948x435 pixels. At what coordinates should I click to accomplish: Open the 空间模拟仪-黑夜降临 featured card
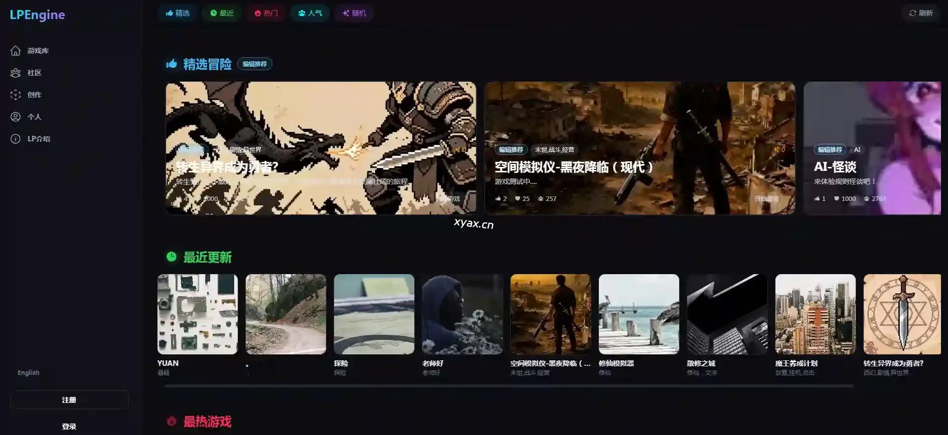tap(640, 148)
